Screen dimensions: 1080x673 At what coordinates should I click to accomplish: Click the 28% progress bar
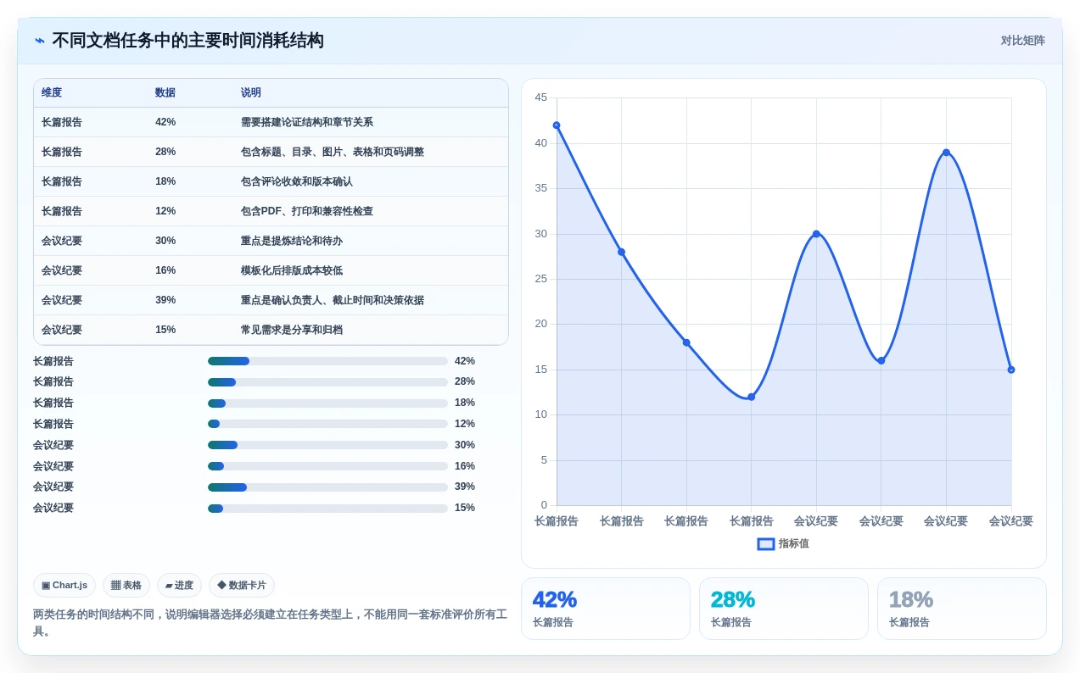click(327, 382)
